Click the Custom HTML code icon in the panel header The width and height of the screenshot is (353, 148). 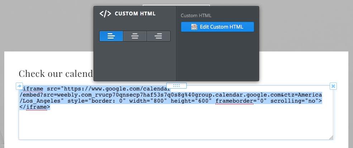coord(105,14)
